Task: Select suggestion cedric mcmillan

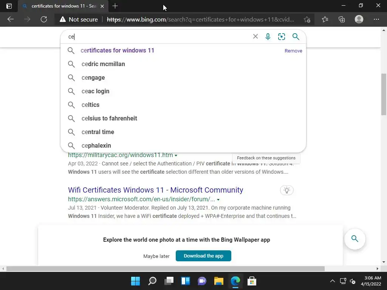Action: (183, 64)
